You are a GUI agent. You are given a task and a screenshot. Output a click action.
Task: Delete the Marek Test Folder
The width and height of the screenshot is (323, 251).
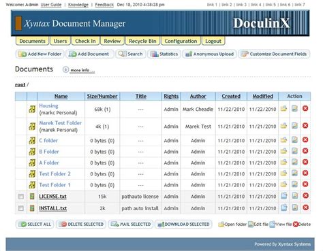(305, 126)
